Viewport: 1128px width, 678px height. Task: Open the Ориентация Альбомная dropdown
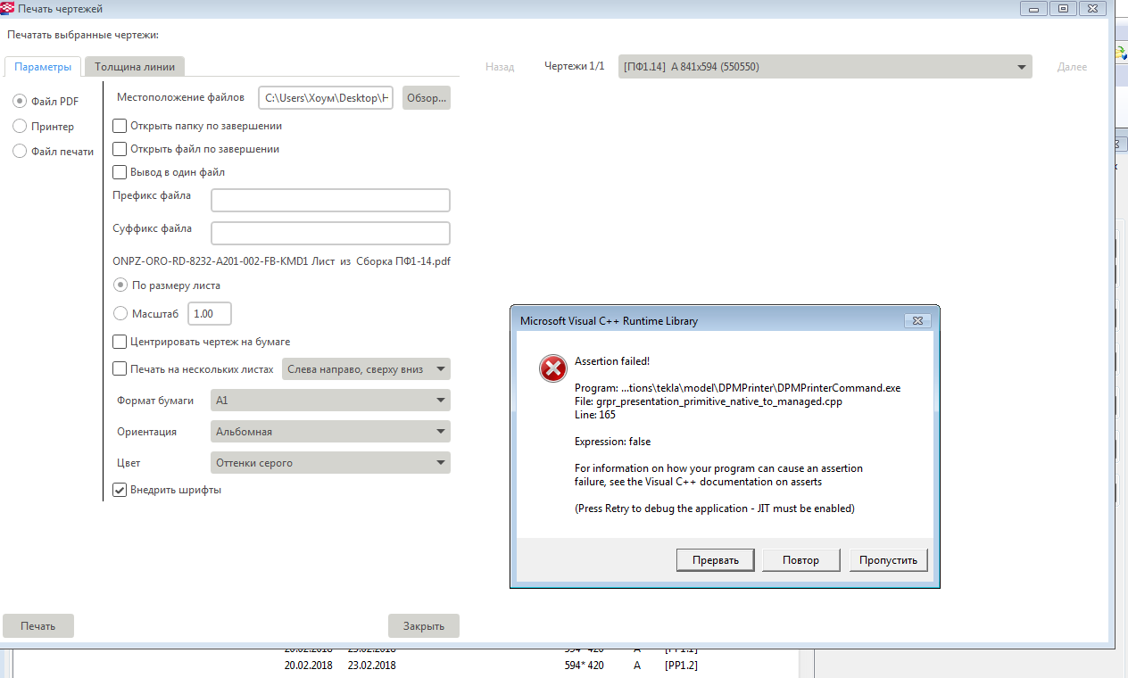coord(330,432)
